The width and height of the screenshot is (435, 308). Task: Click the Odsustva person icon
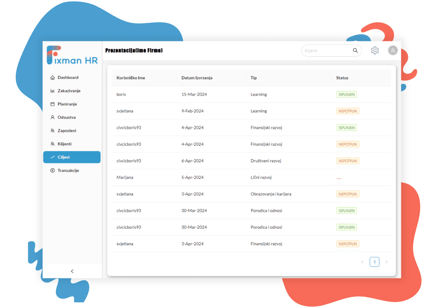[53, 118]
